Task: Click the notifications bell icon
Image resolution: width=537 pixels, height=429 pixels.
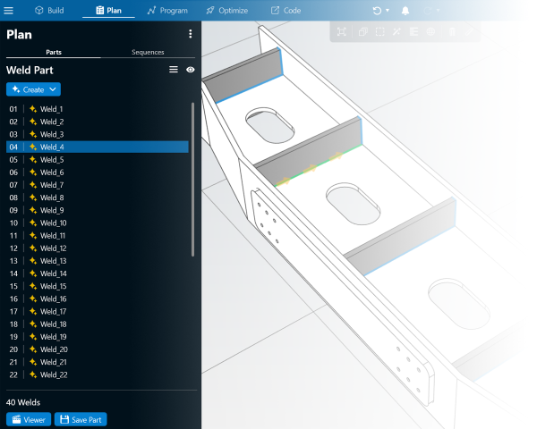Action: pyautogui.click(x=405, y=10)
